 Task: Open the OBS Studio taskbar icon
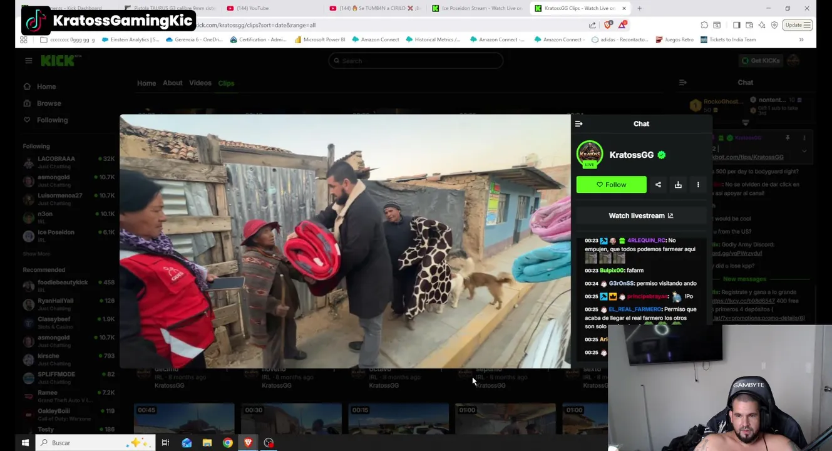pos(269,443)
